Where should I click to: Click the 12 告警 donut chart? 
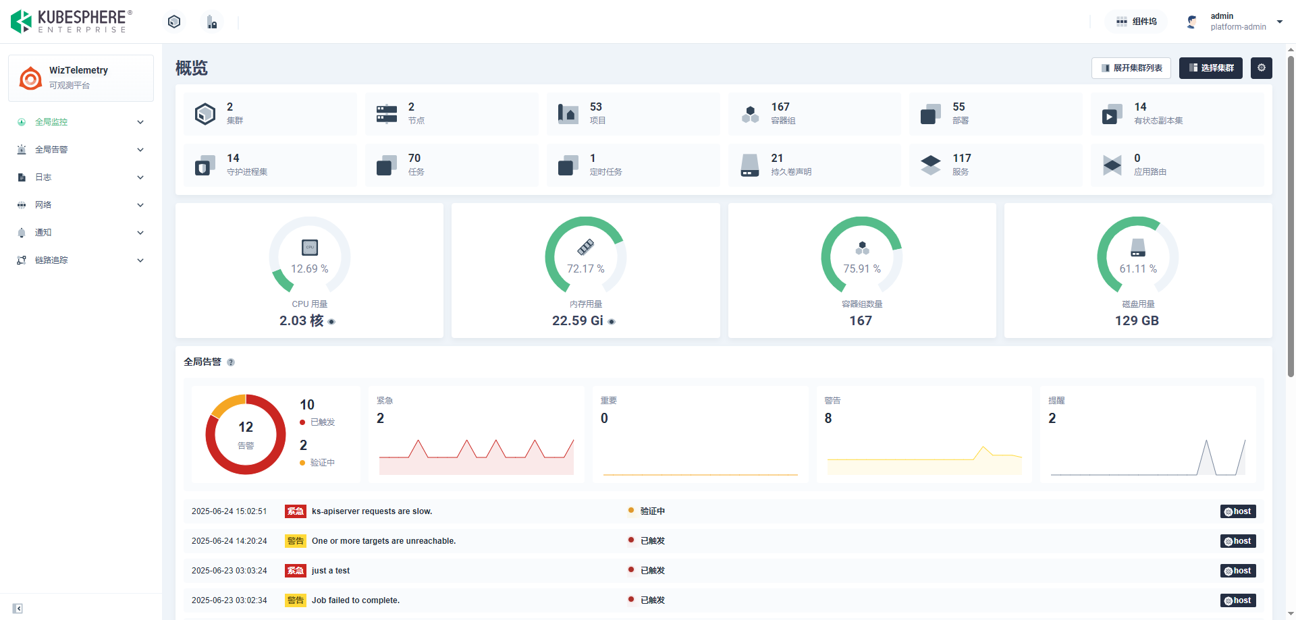pyautogui.click(x=246, y=434)
